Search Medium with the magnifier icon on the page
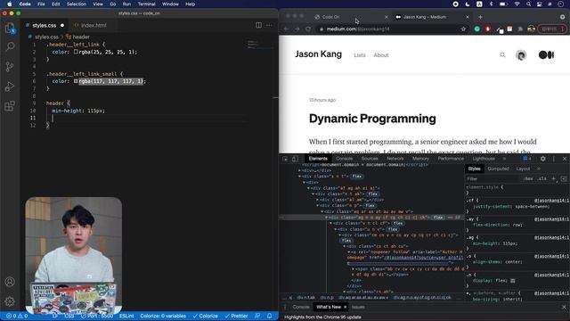 coord(502,55)
